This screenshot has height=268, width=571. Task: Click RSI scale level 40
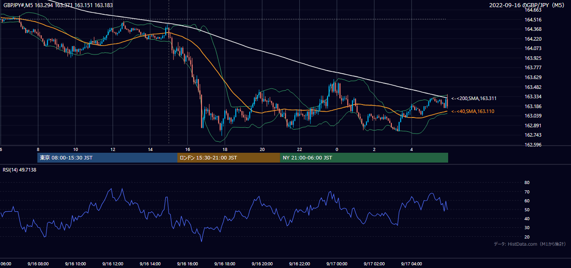point(527,218)
